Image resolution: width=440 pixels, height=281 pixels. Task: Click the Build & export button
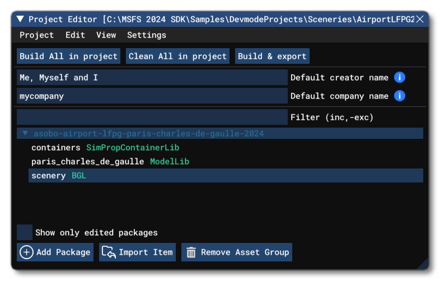pos(272,56)
